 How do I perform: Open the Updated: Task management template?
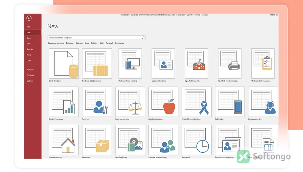pyautogui.click(x=263, y=63)
